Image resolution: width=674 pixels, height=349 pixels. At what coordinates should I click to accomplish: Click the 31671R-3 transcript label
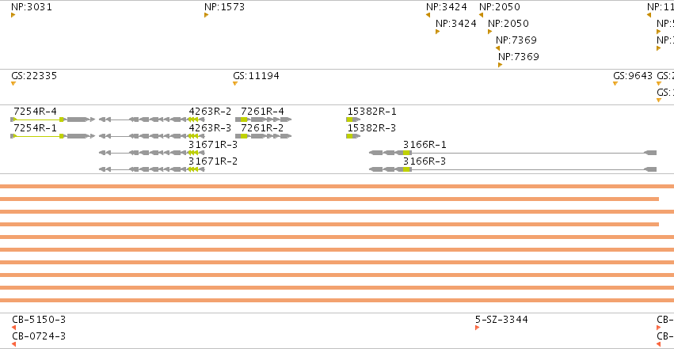tap(213, 145)
